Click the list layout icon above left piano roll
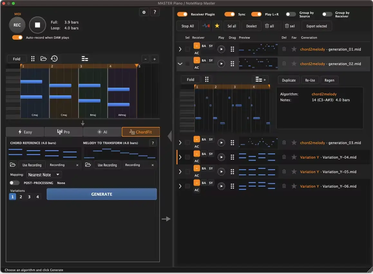373x274 pixels. tap(85, 59)
